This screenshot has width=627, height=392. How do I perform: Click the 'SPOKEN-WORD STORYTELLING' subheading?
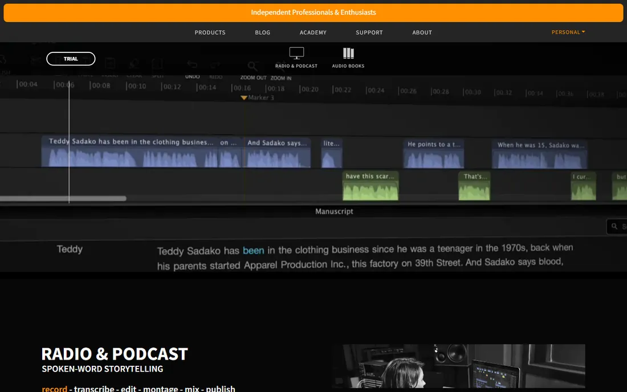tap(103, 369)
